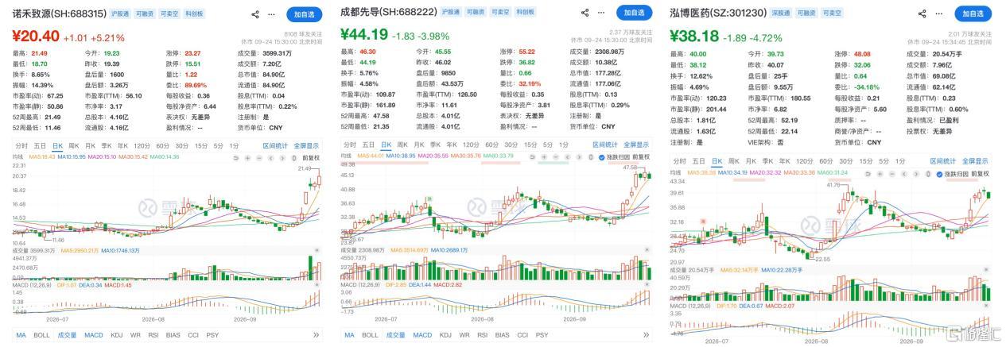Viewport: 1006px width, 347px height.
Task: Select PSY indicator under 成都先导 chart
Action: [542, 335]
